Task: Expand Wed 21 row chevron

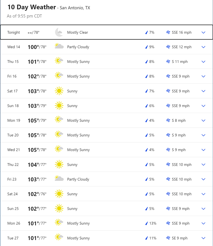Action: 204,150
